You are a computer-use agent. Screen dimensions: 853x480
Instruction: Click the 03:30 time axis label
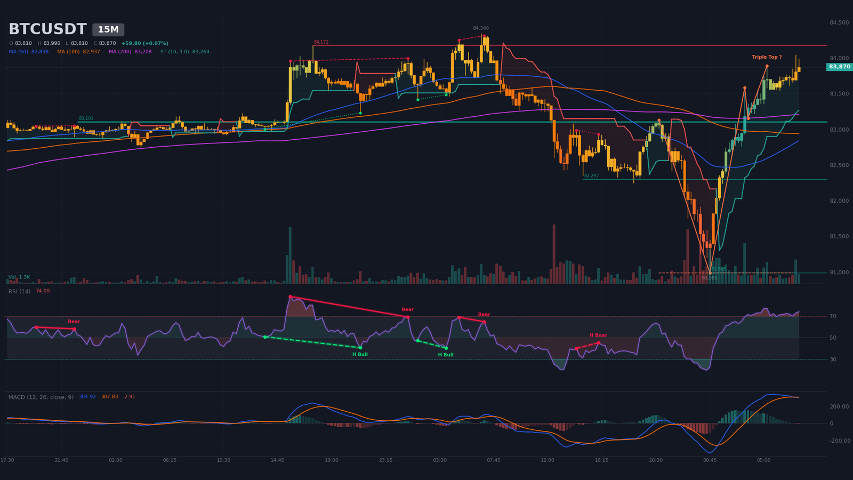pos(440,460)
